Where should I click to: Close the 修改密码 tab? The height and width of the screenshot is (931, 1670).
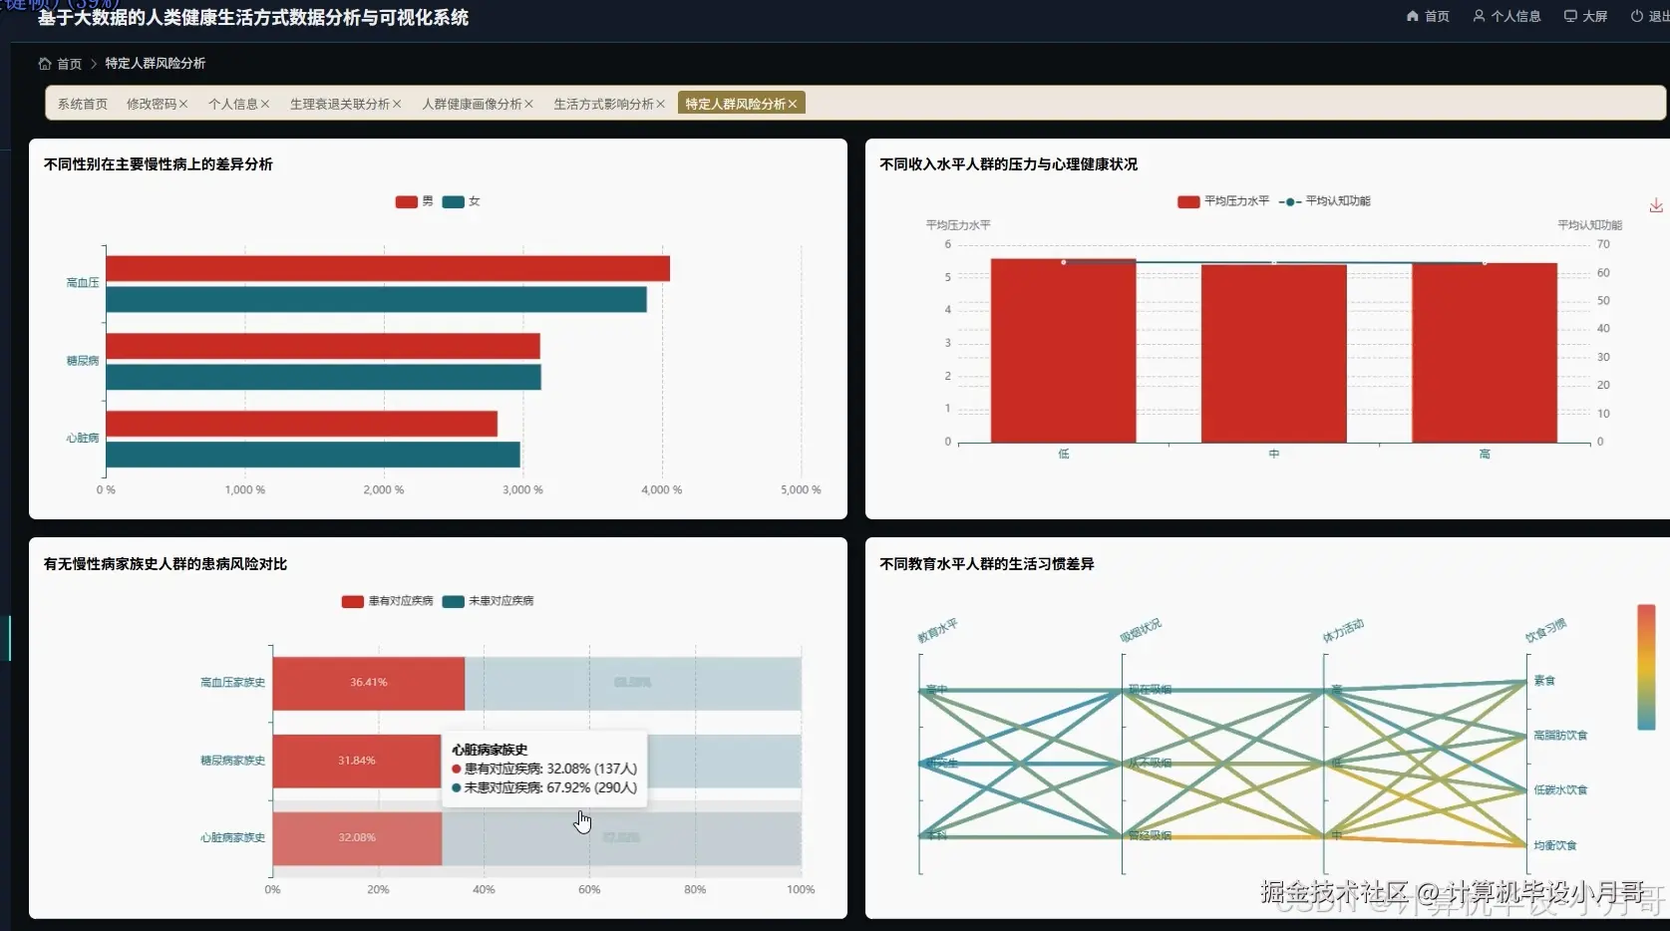pyautogui.click(x=183, y=104)
